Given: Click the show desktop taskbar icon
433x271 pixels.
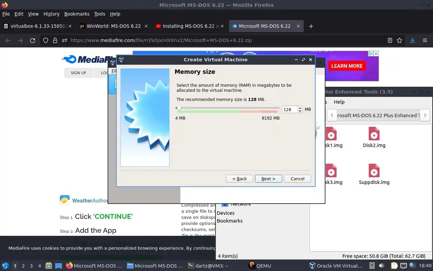Looking at the screenshot, I should (59, 266).
